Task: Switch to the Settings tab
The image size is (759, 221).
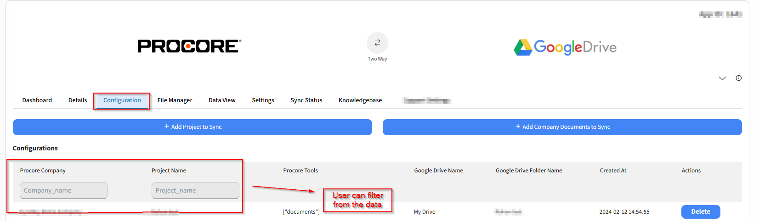Action: [263, 100]
